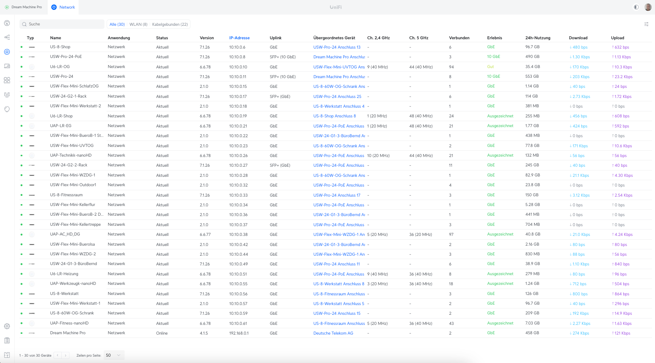This screenshot has height=363, width=655.
Task: Open the System Log clipboard icon
Action: 7,341
